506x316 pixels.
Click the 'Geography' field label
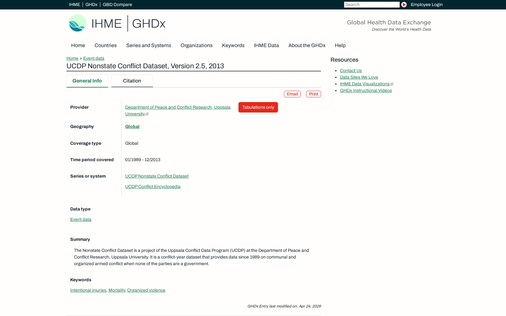82,126
